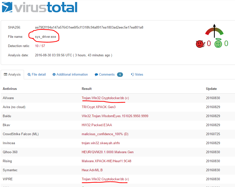
Task: Click the Invincea antivirus name
Action: click(9, 143)
